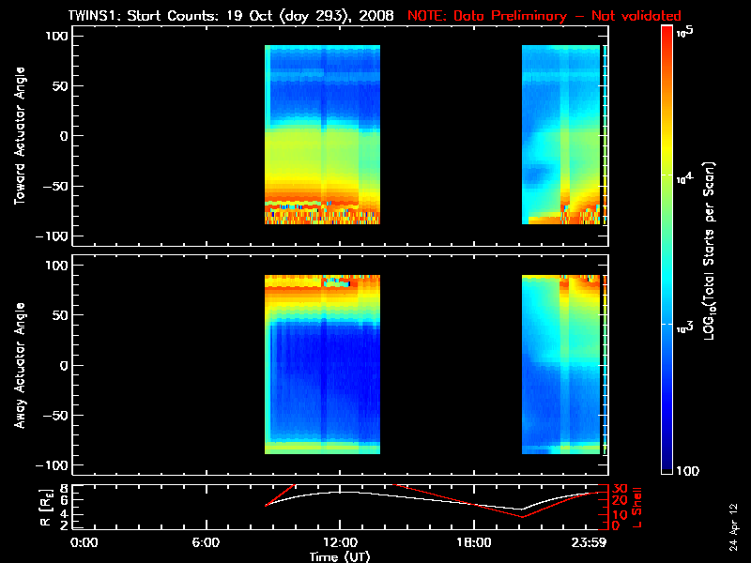Click the 0:00 time tick label
The height and width of the screenshot is (563, 751).
(x=84, y=542)
